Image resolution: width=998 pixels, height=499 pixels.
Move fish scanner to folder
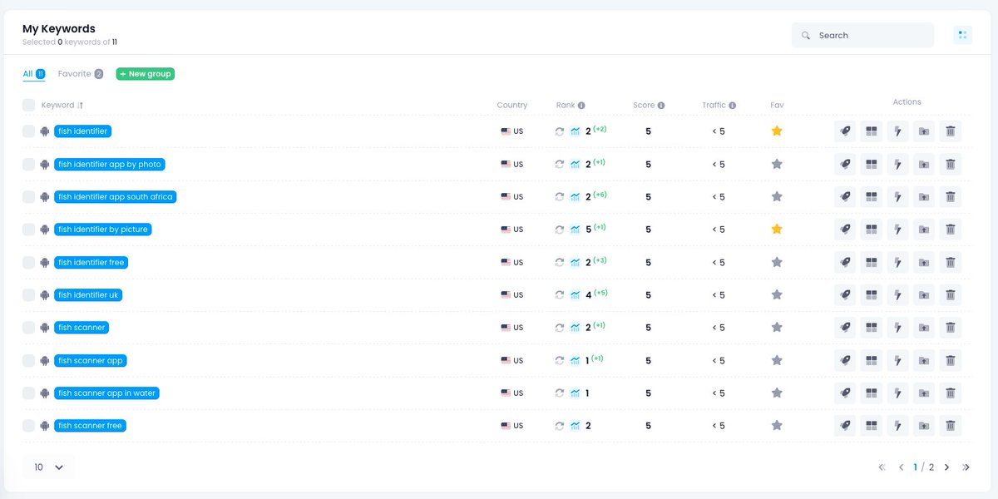coord(924,328)
